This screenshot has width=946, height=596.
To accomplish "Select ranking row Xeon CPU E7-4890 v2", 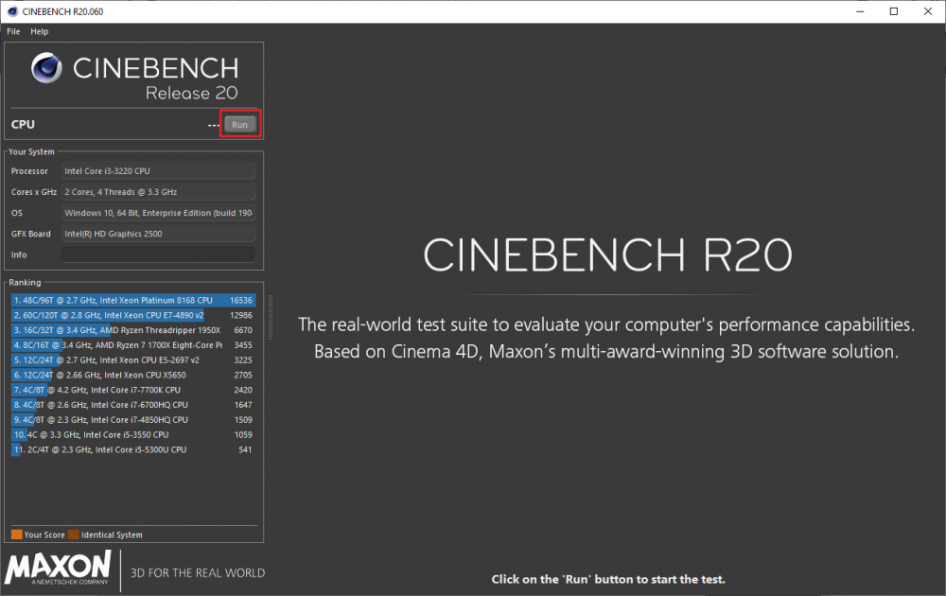I will tap(133, 315).
